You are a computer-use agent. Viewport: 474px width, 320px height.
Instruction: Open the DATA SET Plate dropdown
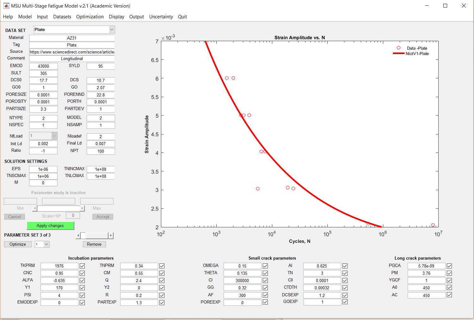(x=112, y=30)
